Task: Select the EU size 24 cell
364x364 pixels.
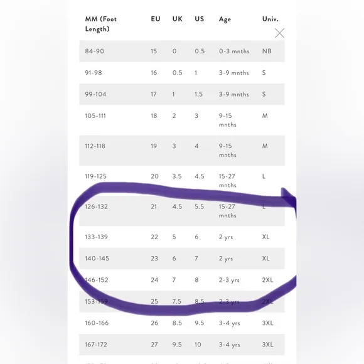Action: 154,280
